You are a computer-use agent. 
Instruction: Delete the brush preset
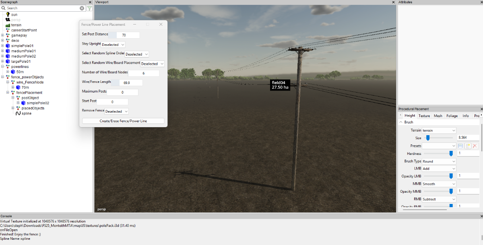pyautogui.click(x=475, y=146)
